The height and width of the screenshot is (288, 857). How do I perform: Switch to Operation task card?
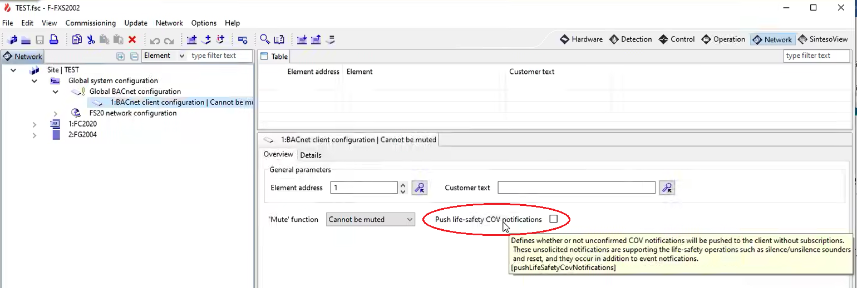pyautogui.click(x=723, y=39)
